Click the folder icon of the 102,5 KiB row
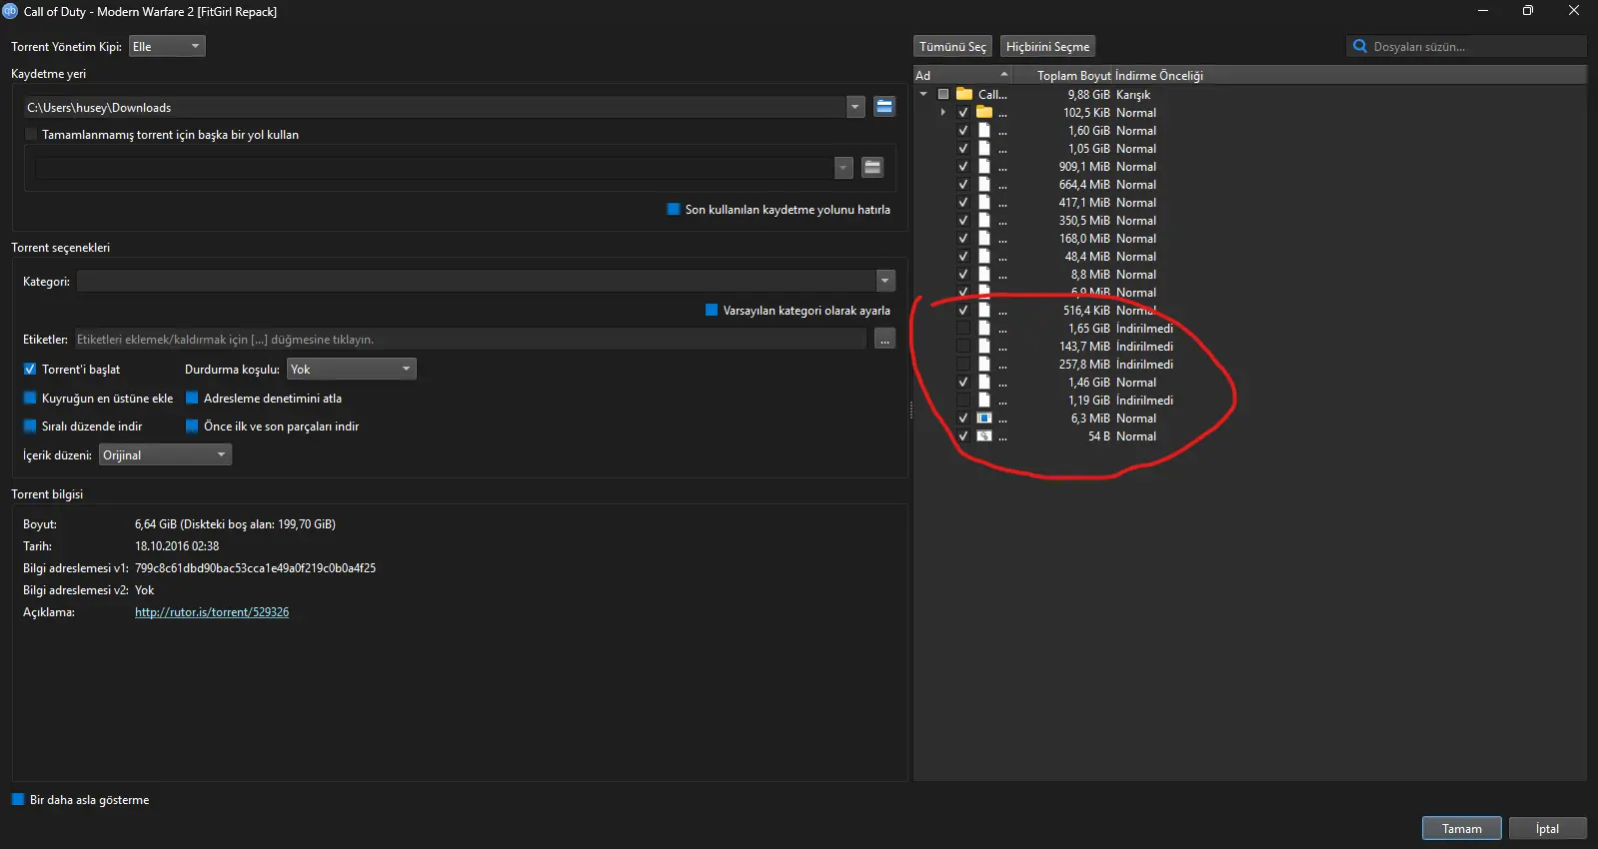Image resolution: width=1598 pixels, height=849 pixels. coord(984,112)
